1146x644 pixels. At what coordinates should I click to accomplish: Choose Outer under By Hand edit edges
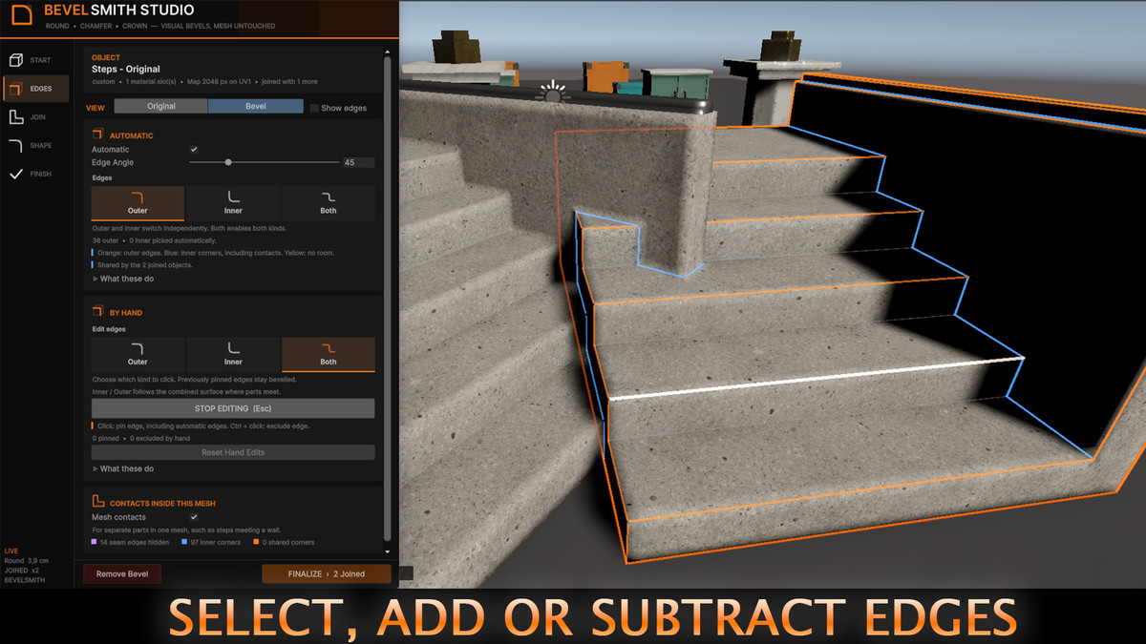(x=138, y=354)
